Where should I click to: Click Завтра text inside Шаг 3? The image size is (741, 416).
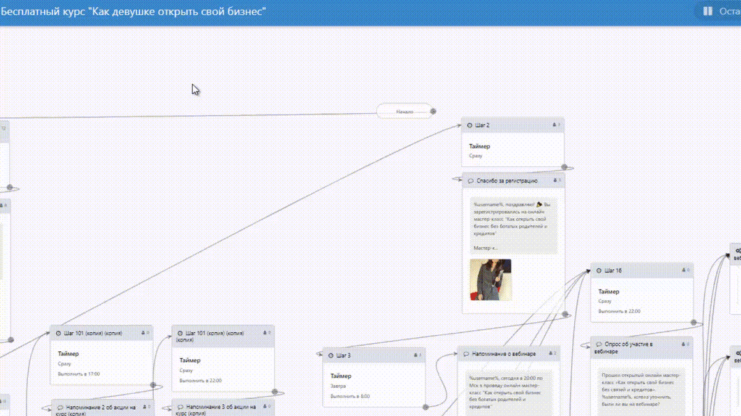pyautogui.click(x=338, y=386)
